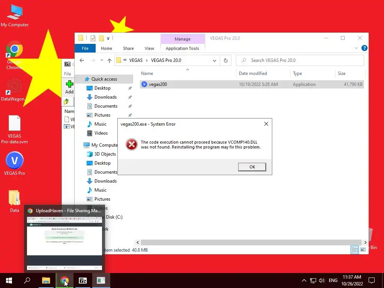Open the UploadHaven Chrome window thumbnail
This screenshot has height=288, width=384.
tap(64, 238)
